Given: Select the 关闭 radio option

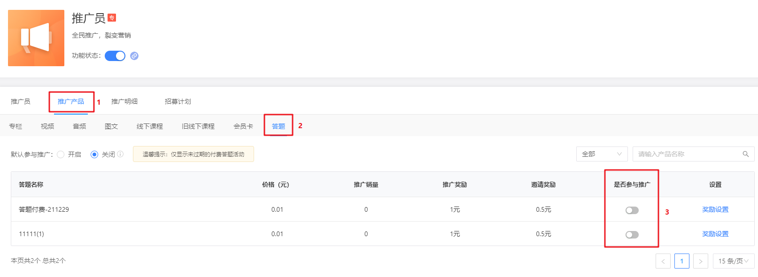Looking at the screenshot, I should [94, 154].
